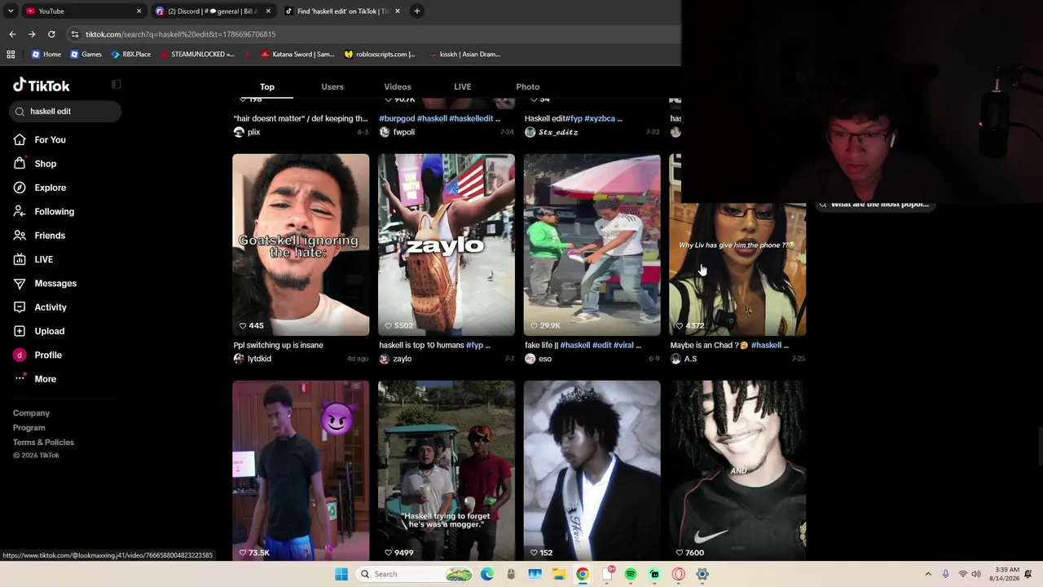Open the LIVE camera icon in sidebar
This screenshot has height=587, width=1043.
click(20, 259)
